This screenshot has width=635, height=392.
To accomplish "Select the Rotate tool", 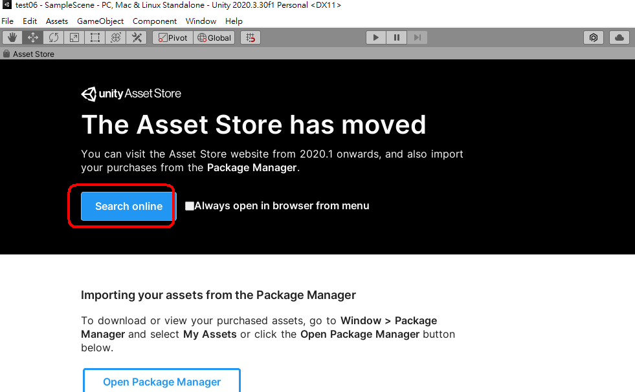I will point(54,37).
